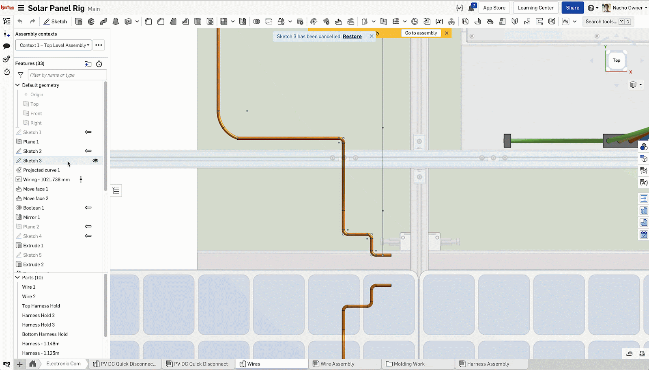Collapse the Default geometry group
Screen dimensions: 649x370
coord(17,85)
